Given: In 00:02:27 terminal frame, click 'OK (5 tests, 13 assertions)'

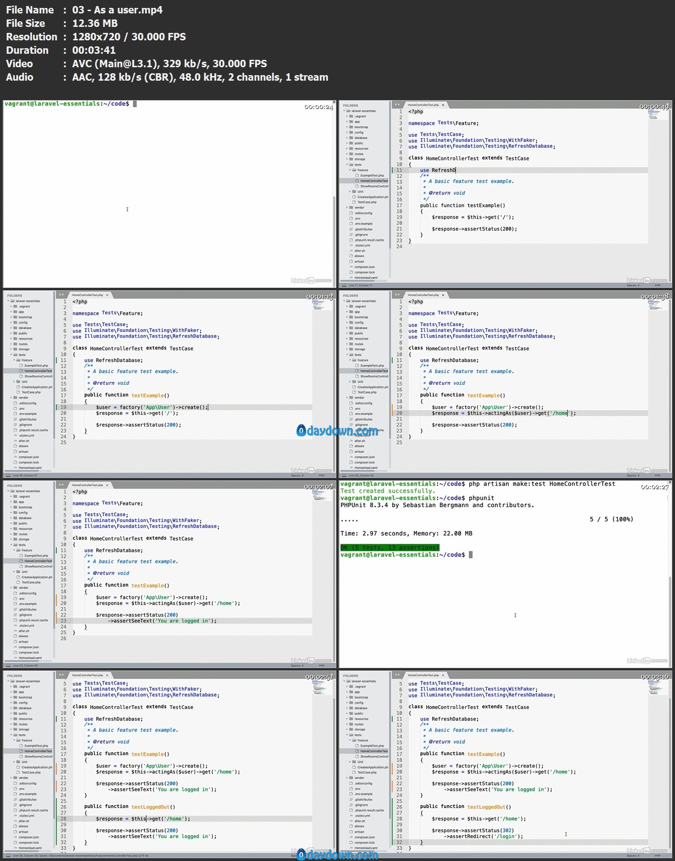Looking at the screenshot, I should click(390, 548).
